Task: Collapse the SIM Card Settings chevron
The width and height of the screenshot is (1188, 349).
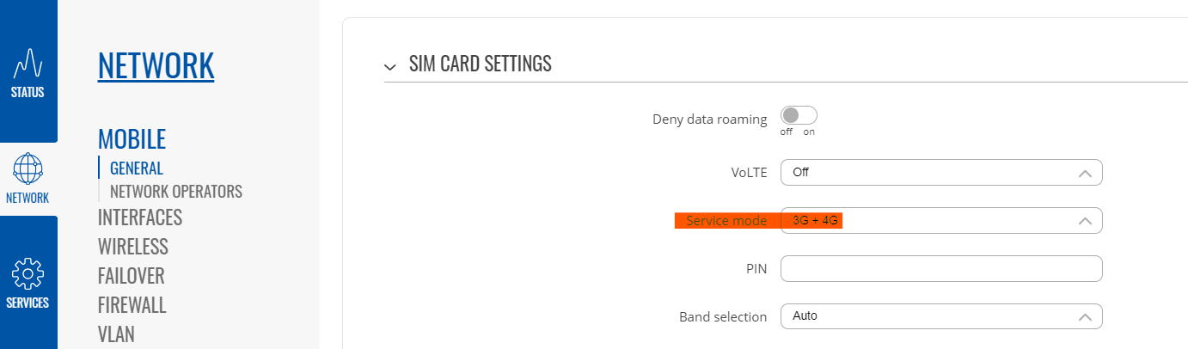Action: click(391, 66)
